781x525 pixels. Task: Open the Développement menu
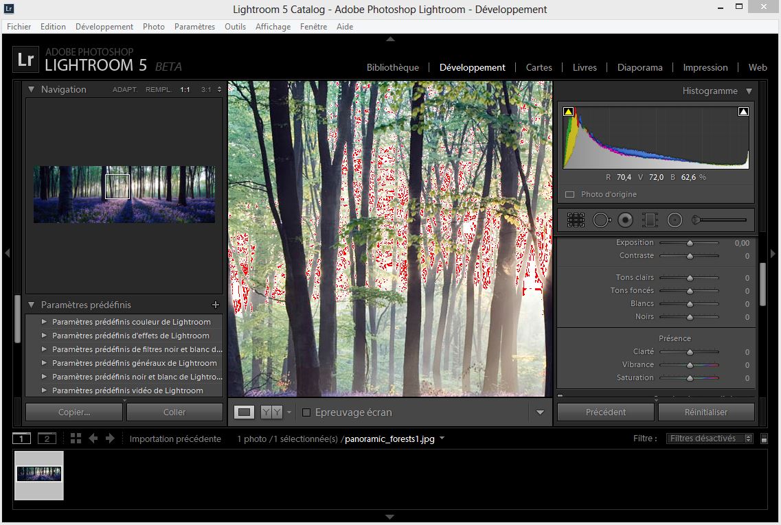click(104, 27)
